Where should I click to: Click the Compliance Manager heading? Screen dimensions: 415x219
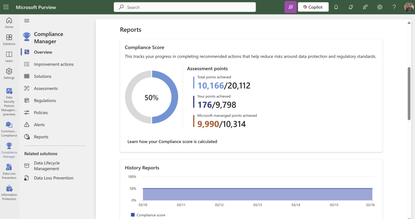click(48, 37)
